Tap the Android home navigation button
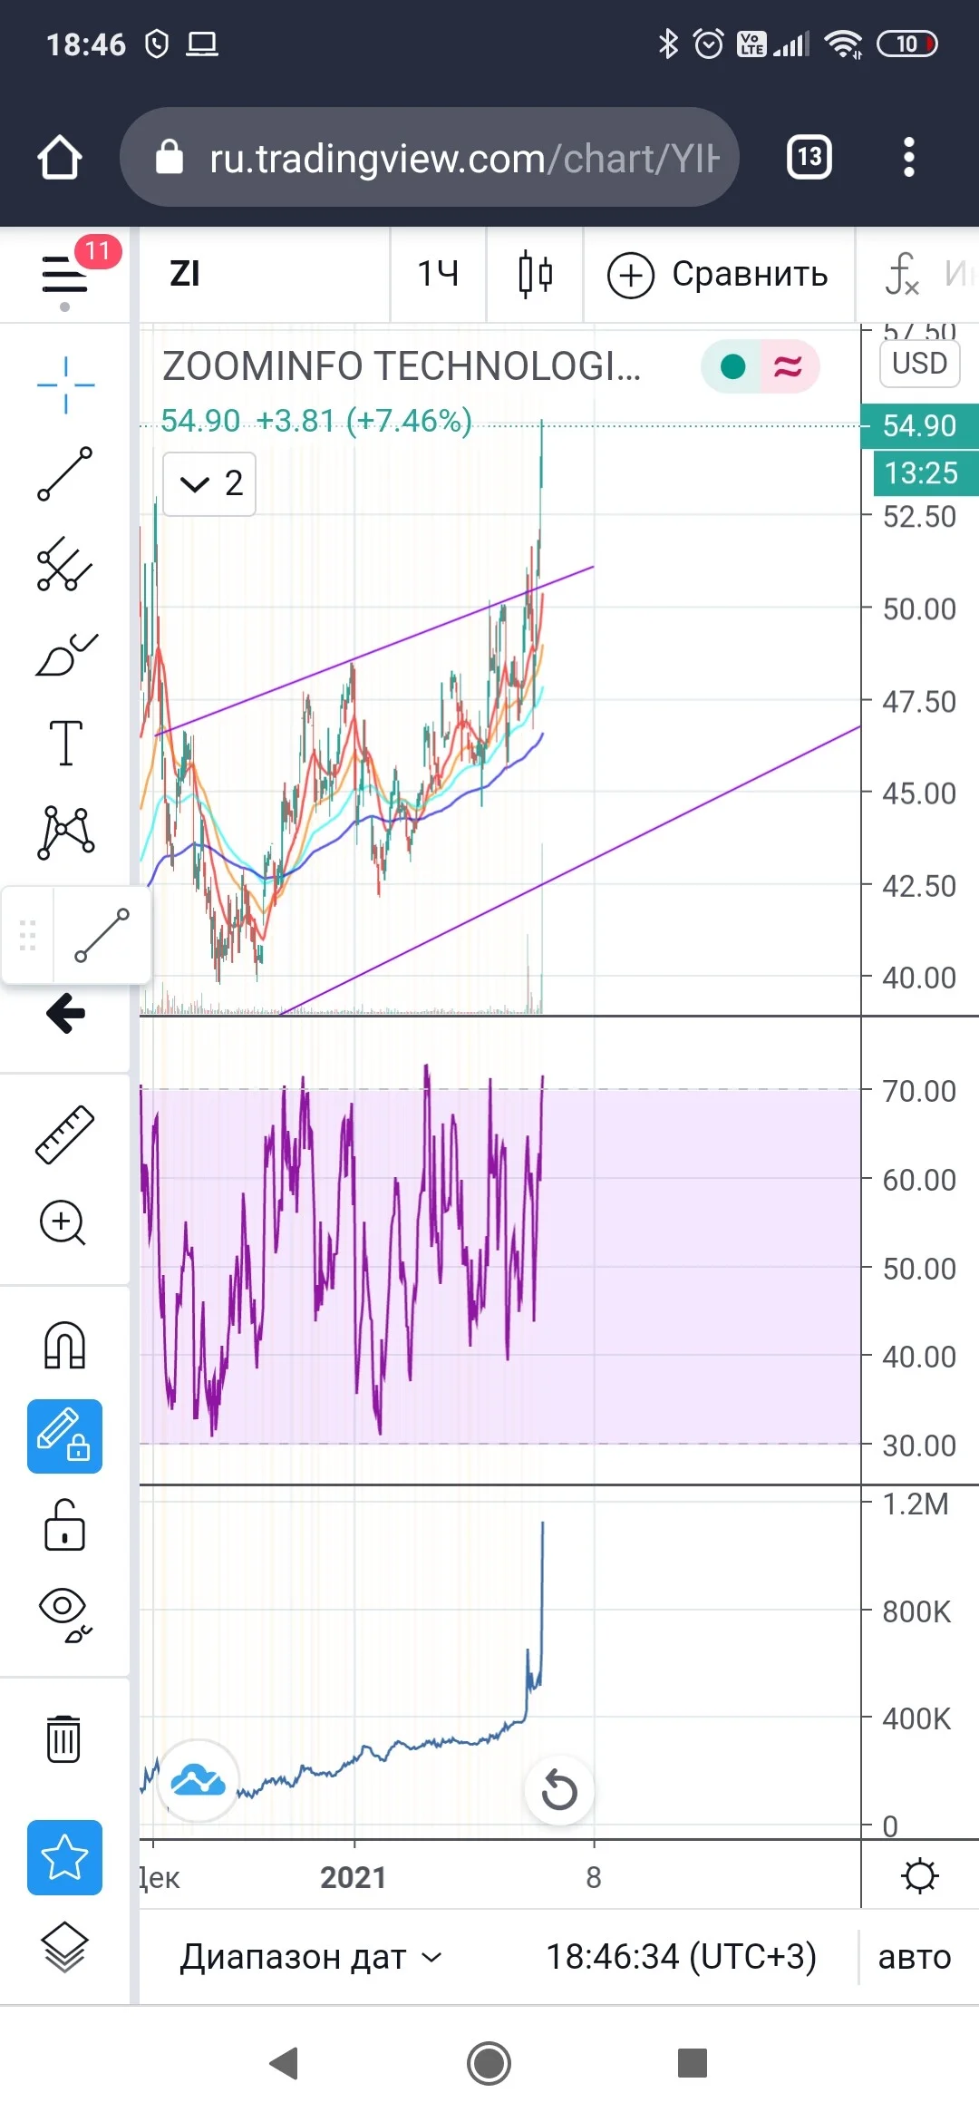979x2122 pixels. [489, 2063]
